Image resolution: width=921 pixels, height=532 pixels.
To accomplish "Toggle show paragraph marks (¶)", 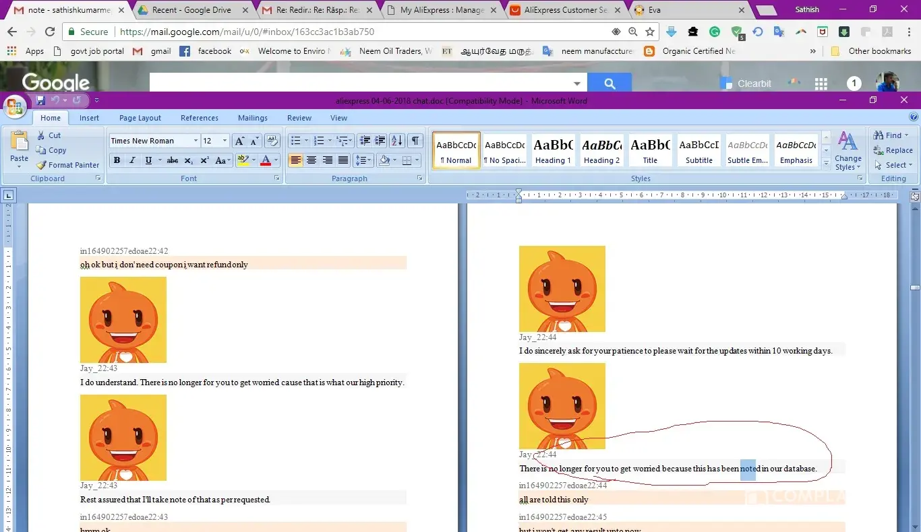I will click(x=415, y=141).
